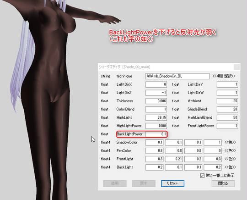
Task: Select the HighLight value field
Action: (x=156, y=117)
